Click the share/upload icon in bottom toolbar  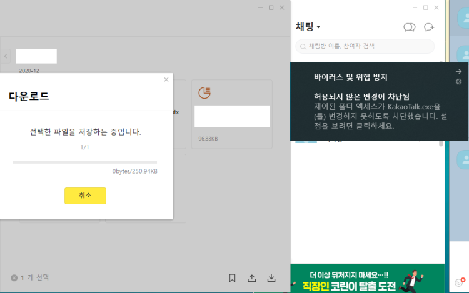pos(252,277)
